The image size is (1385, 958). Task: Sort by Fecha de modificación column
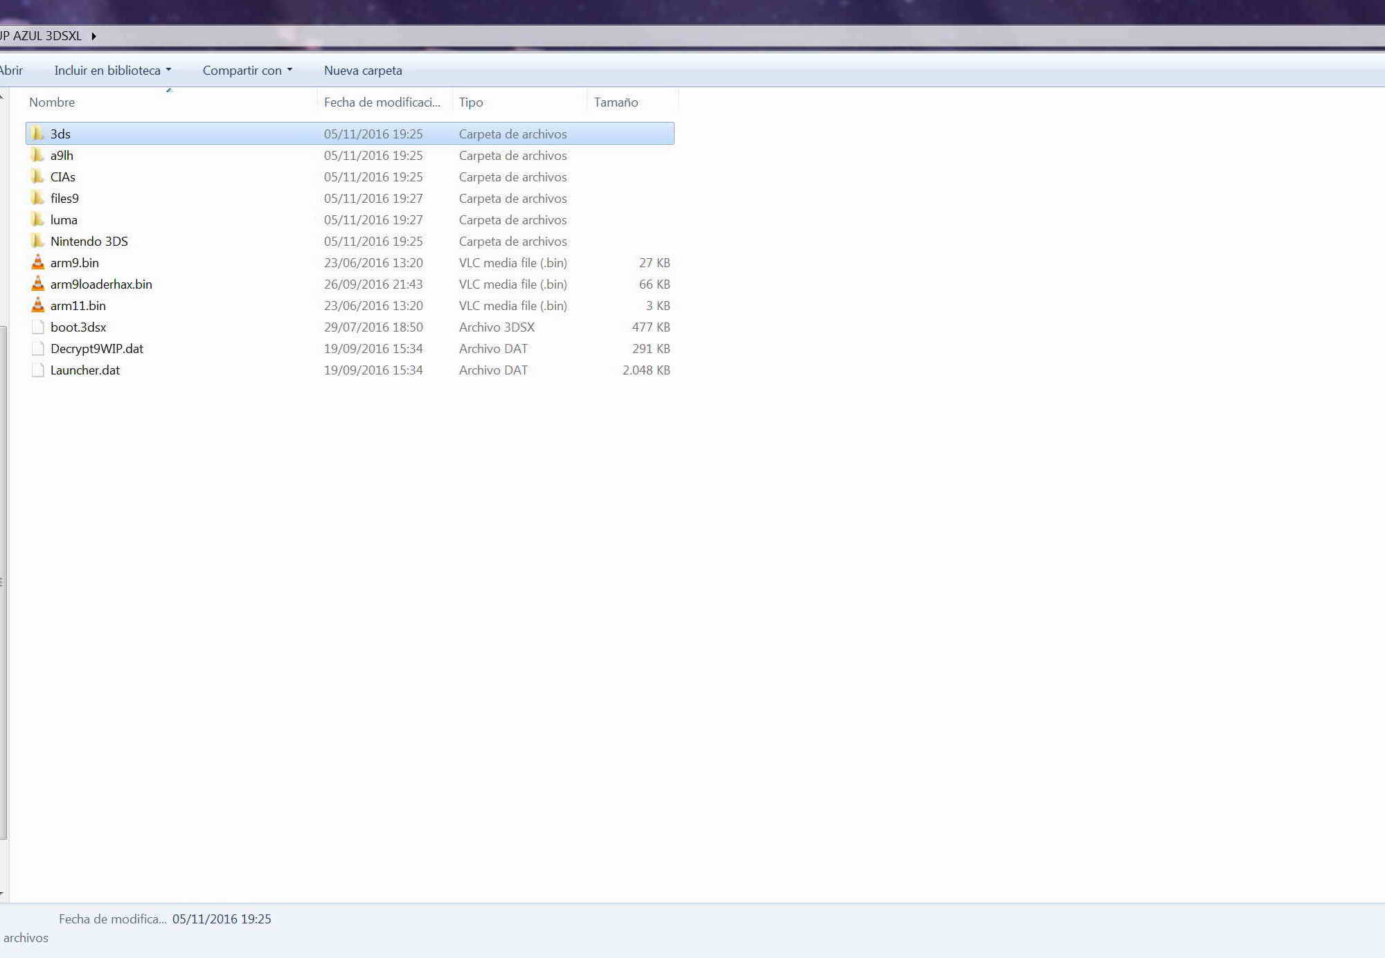pyautogui.click(x=382, y=102)
